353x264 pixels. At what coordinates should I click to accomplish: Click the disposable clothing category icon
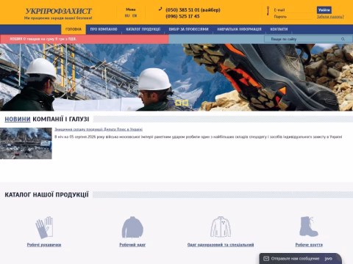click(x=221, y=227)
